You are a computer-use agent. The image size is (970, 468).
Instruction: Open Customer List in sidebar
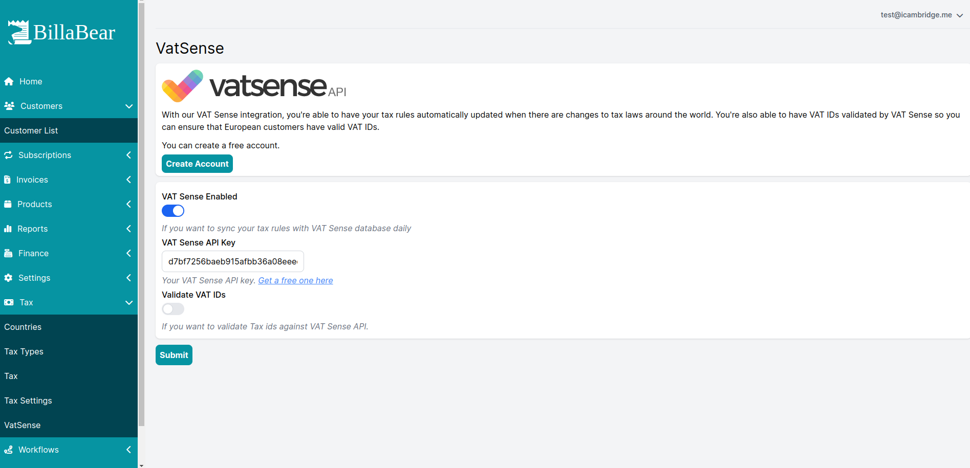coord(69,130)
